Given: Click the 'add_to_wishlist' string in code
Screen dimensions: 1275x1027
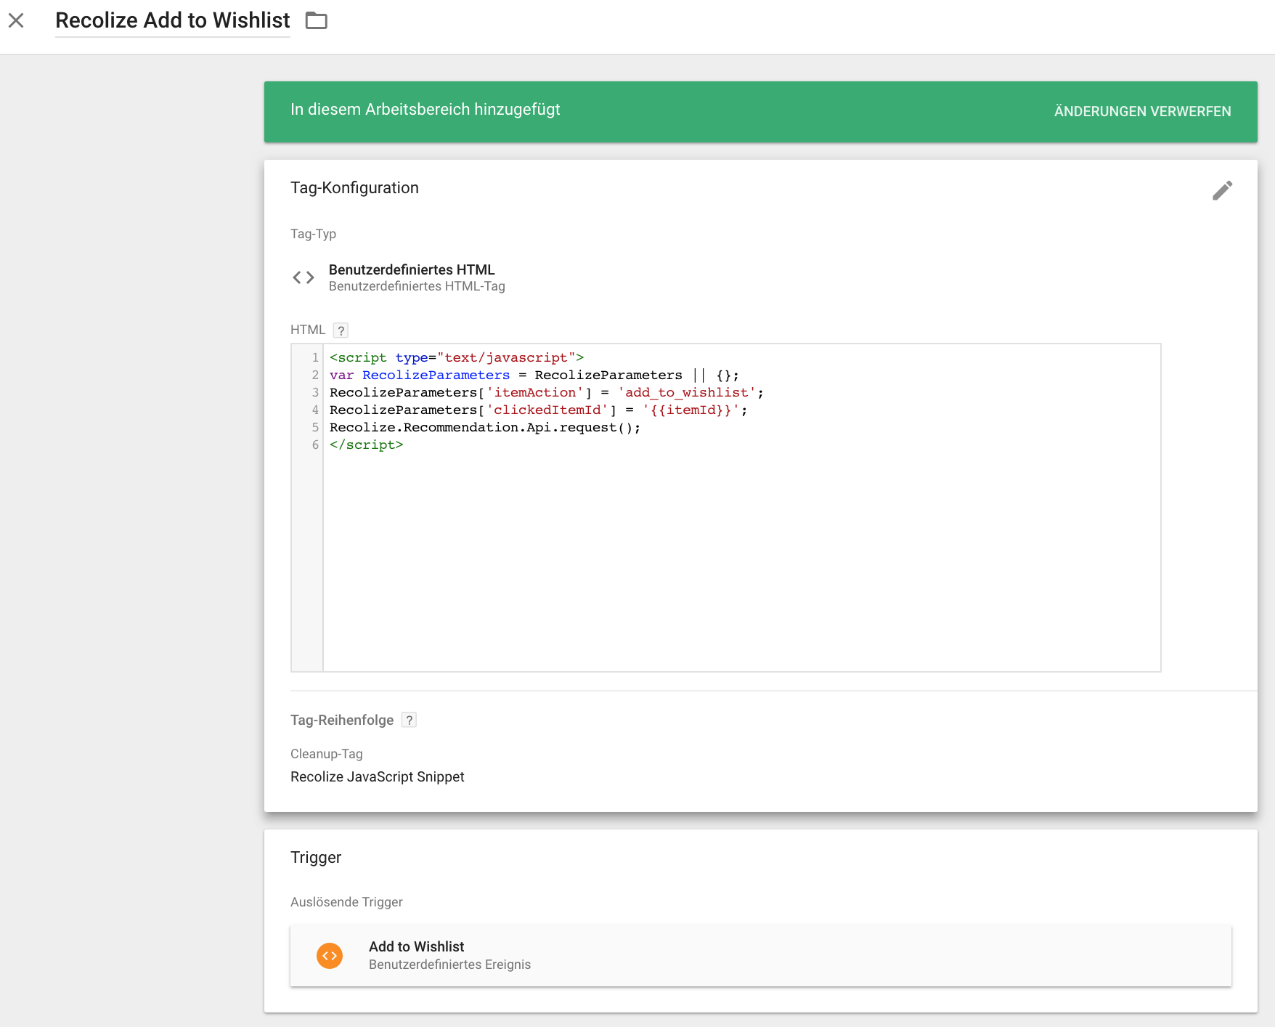Looking at the screenshot, I should tap(686, 392).
